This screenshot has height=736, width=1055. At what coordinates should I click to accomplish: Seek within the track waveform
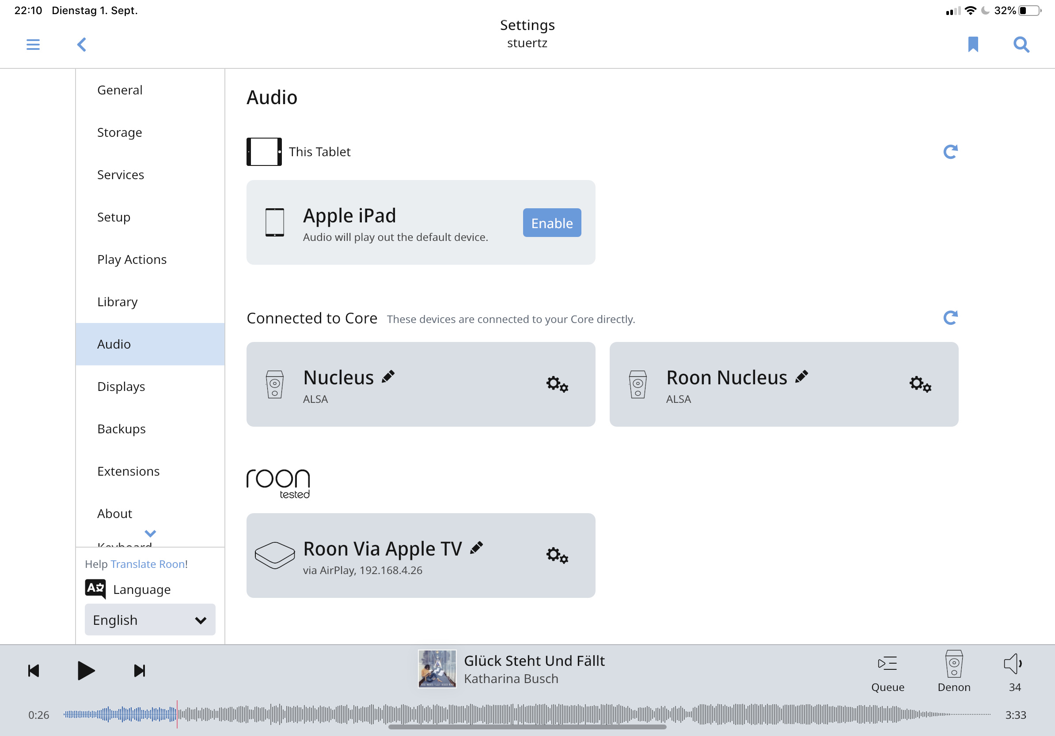(527, 714)
